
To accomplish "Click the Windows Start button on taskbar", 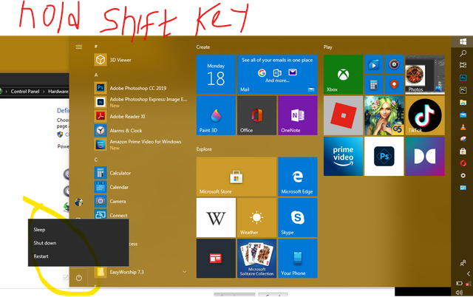I will pyautogui.click(x=463, y=41).
